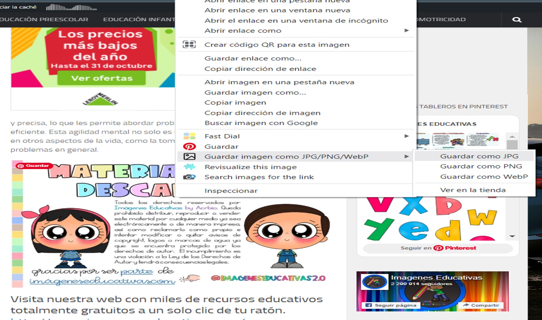Screen dimensions: 542x320
Task: Expand the Abrir enlace como submenu arrow
Action: (x=406, y=30)
